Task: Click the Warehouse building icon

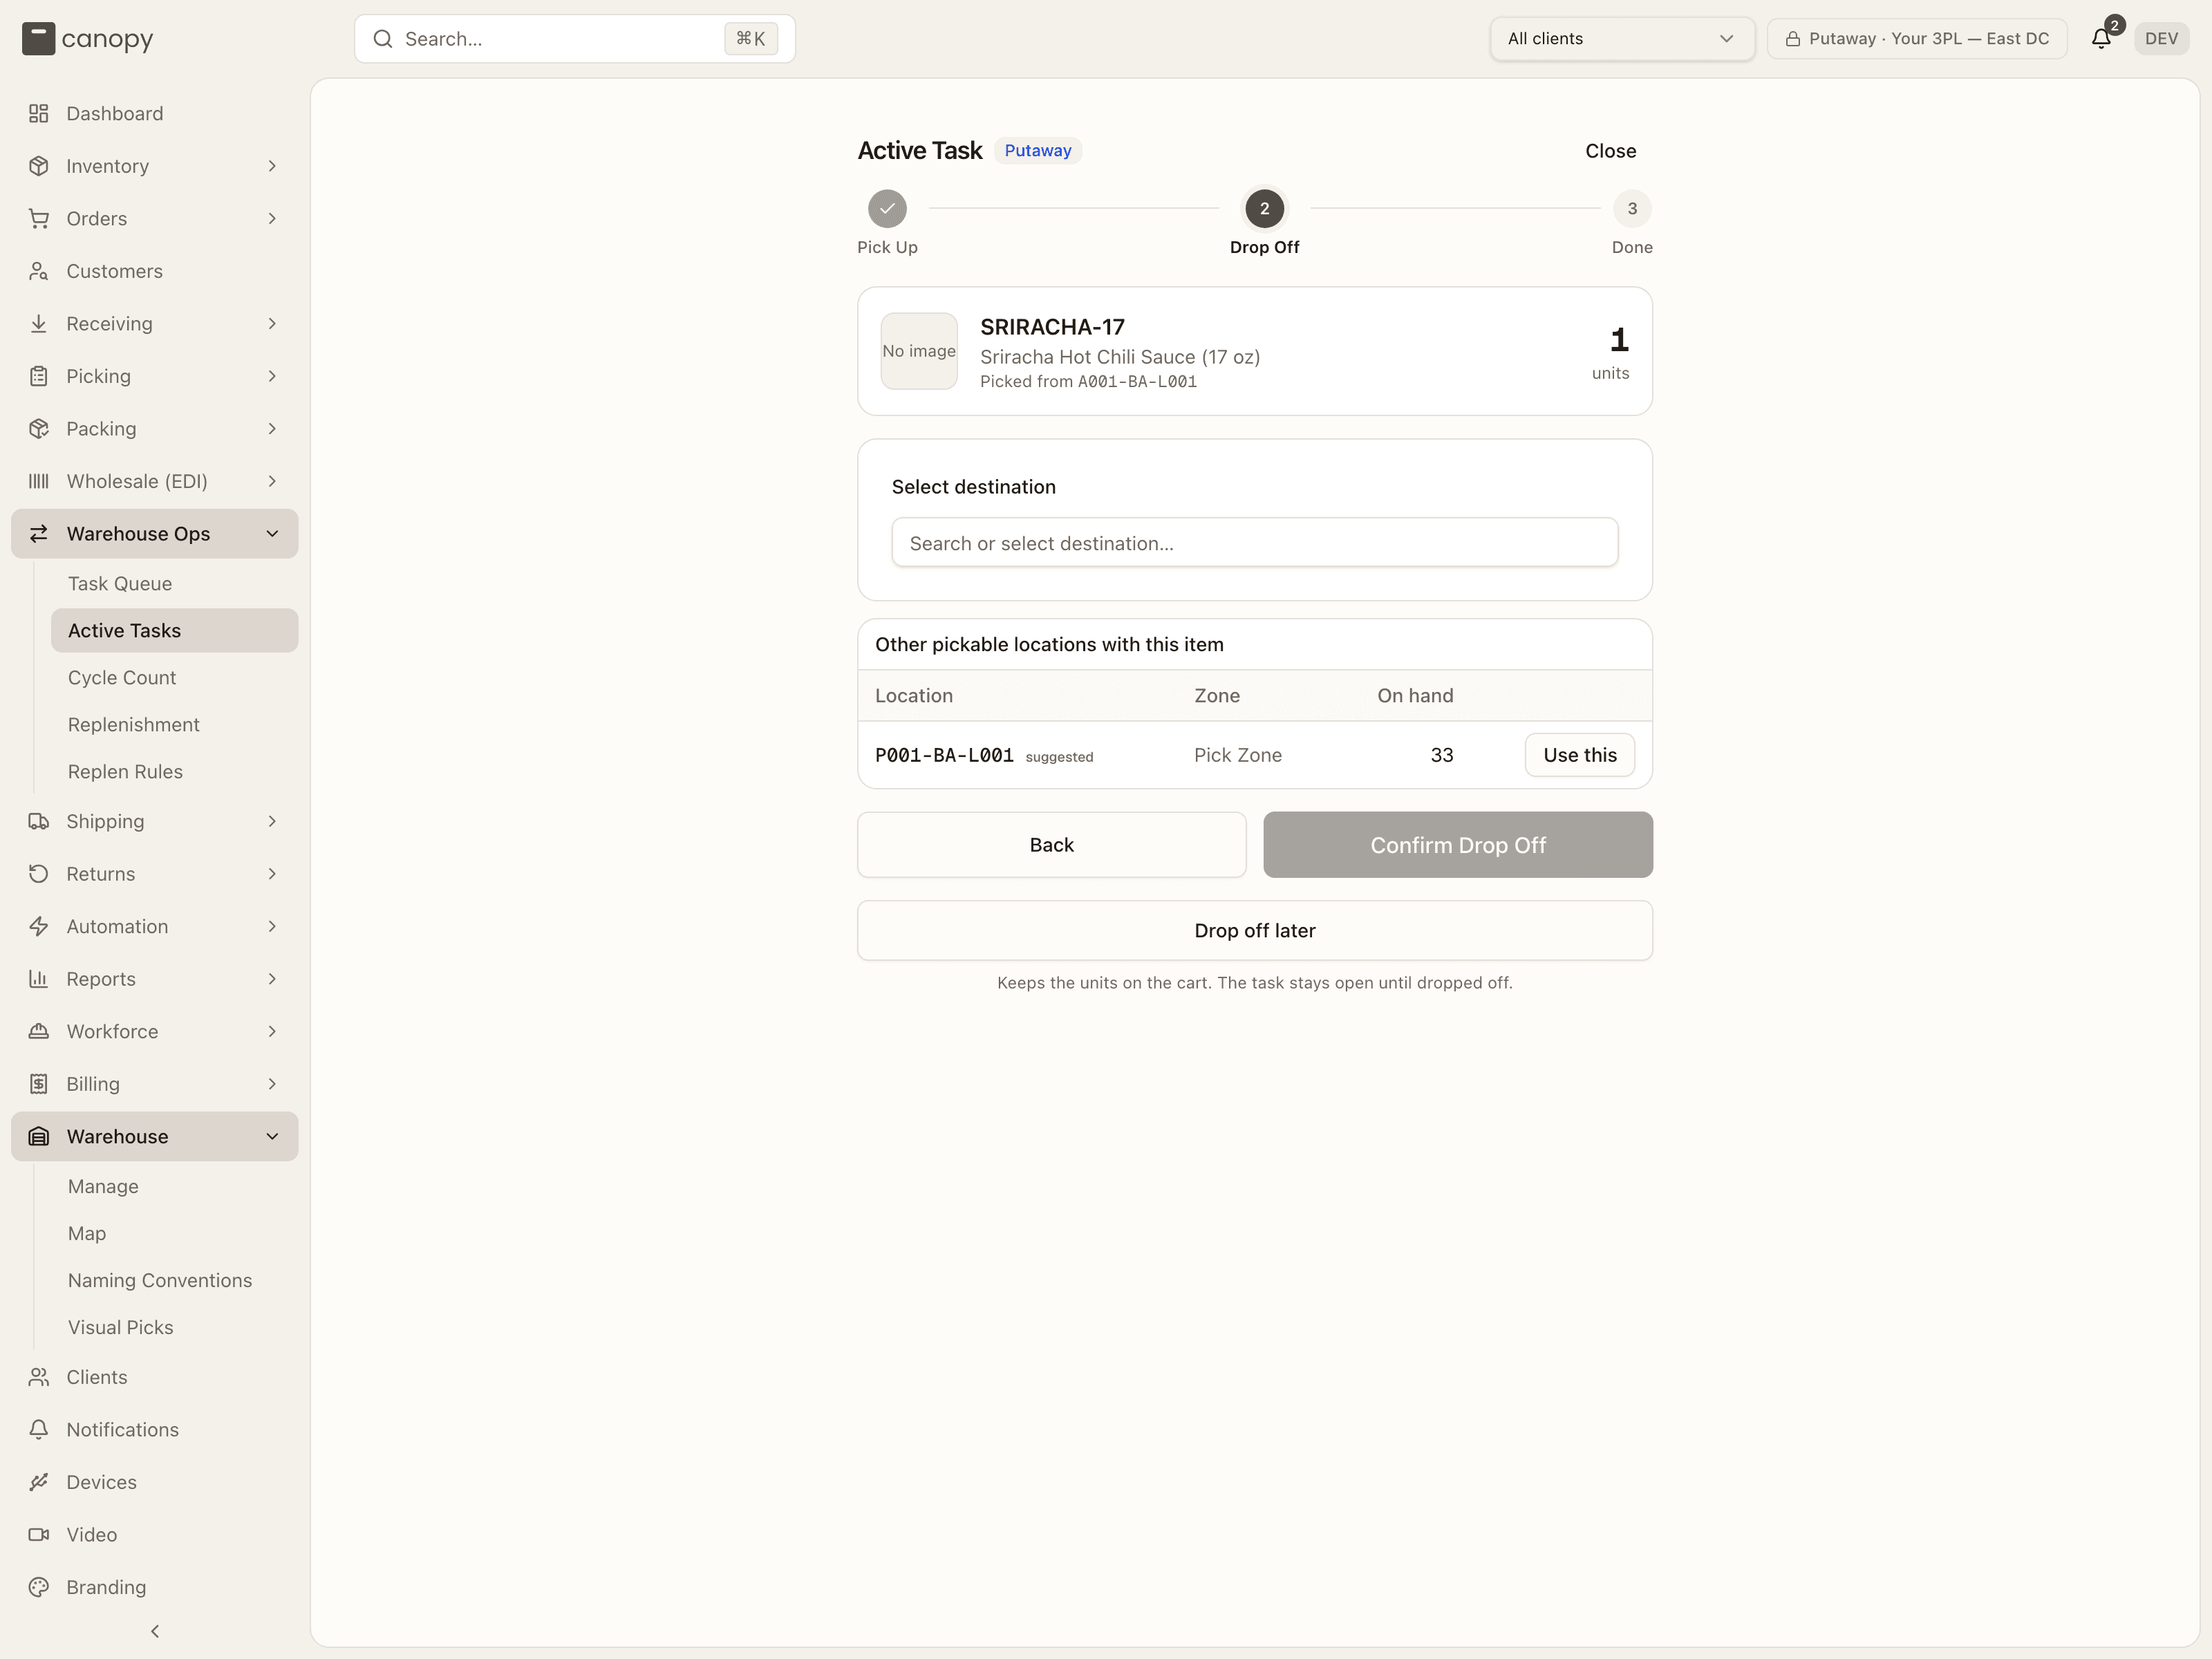Action: (39, 1136)
